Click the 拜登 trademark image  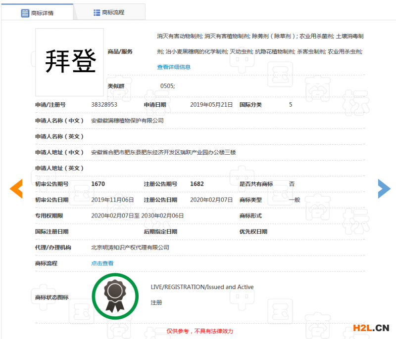[69, 62]
